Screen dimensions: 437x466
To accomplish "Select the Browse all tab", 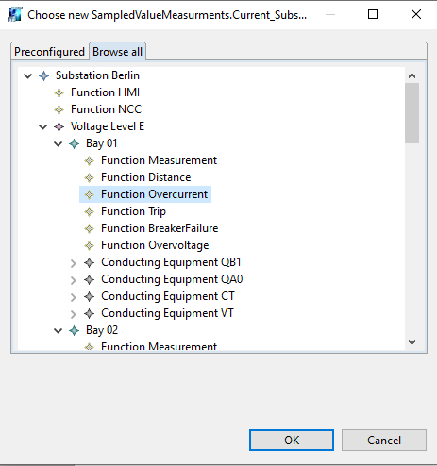I will [x=117, y=52].
